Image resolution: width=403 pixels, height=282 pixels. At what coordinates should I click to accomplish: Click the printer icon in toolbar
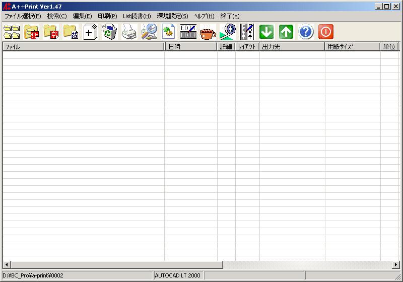click(x=129, y=32)
